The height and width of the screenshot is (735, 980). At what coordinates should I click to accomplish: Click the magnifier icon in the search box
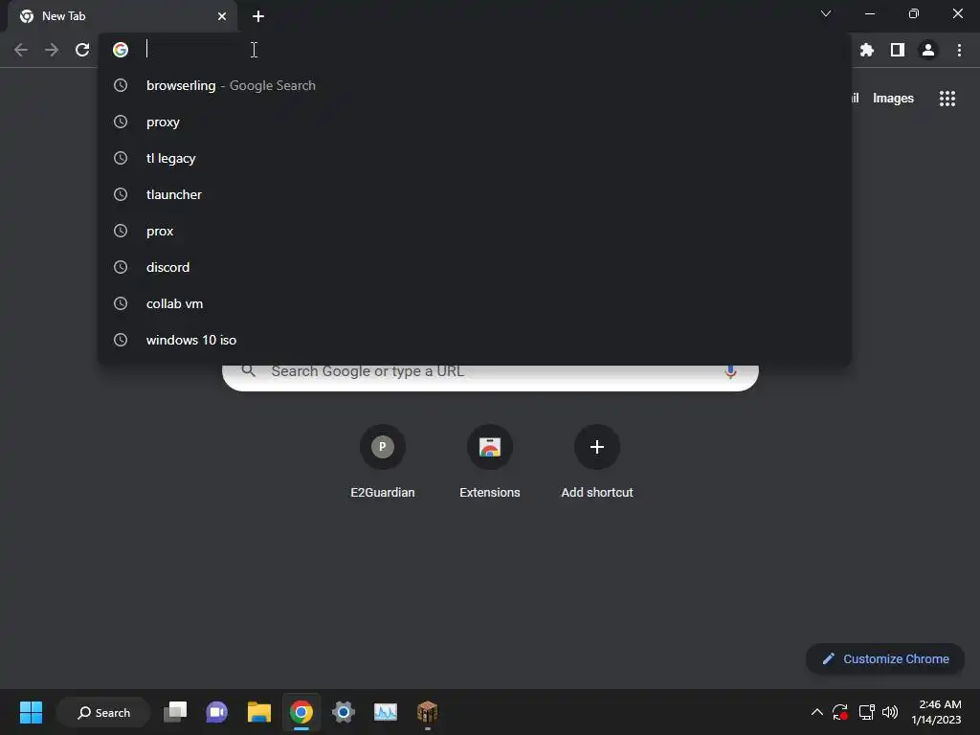(249, 370)
